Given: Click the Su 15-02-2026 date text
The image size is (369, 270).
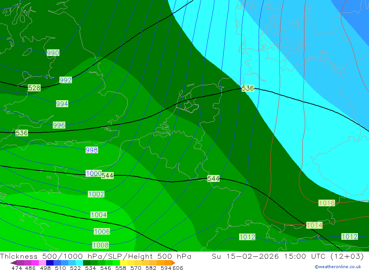Looking at the screenshot, I should tap(245, 256).
